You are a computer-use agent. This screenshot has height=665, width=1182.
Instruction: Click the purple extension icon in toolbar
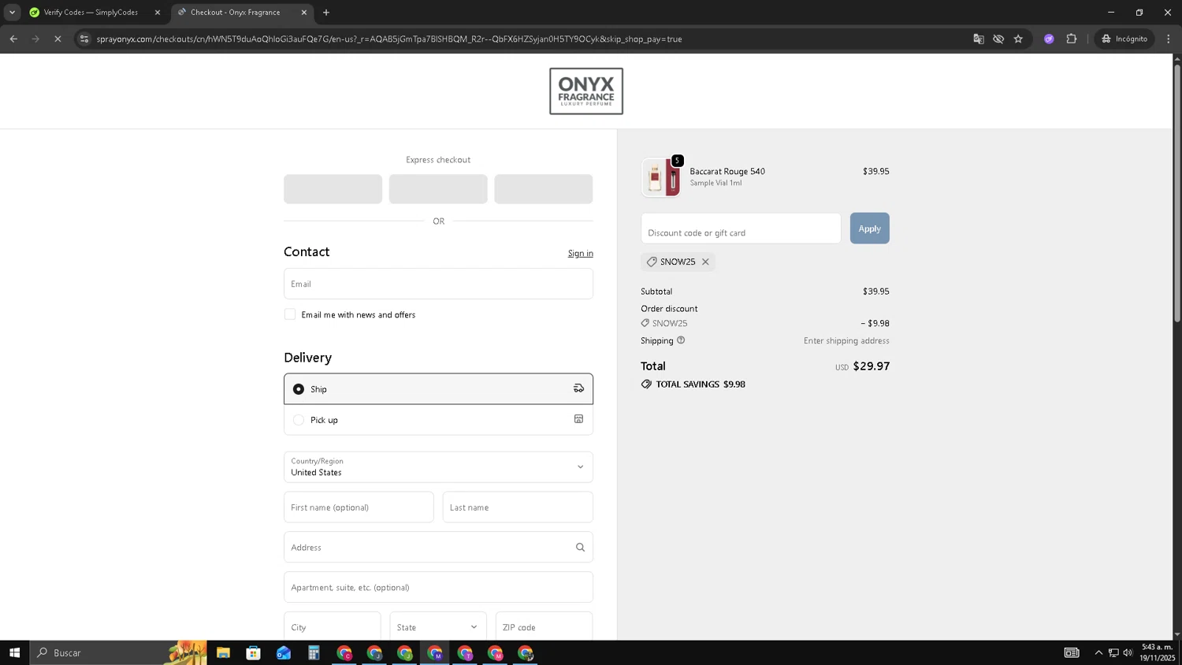[x=1049, y=39]
